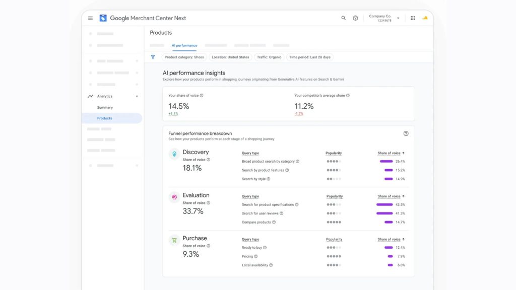Click Purchase Popularity column header
Screen dimensions: 516x290
334,239
